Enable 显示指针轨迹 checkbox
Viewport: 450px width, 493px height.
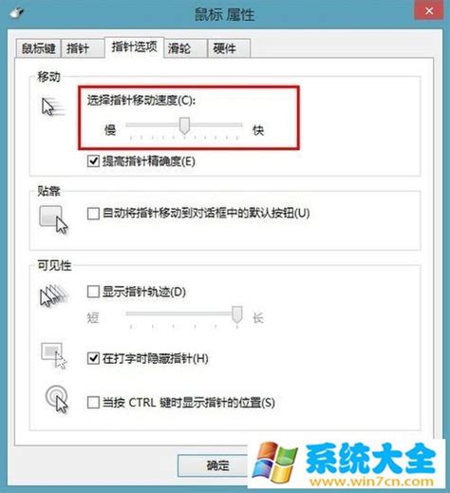[x=93, y=292]
